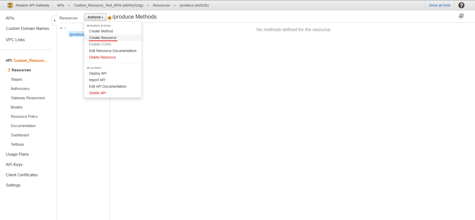Open Custom_Resource_Test_APIS breadcrumb
475x220 pixels.
click(x=108, y=5)
